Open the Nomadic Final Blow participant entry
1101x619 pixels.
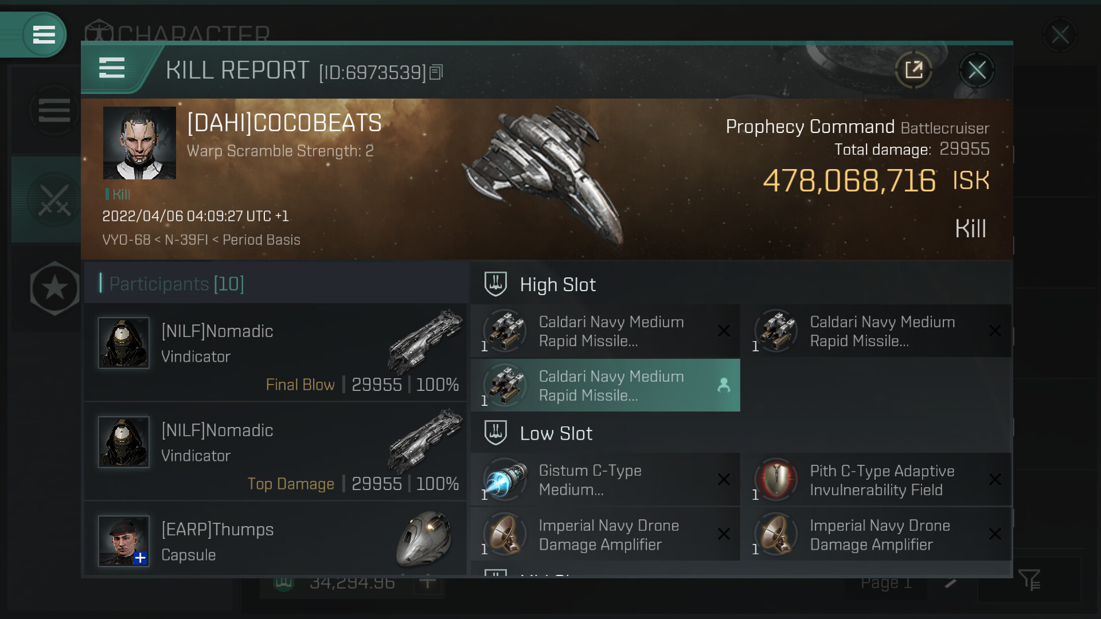click(275, 353)
